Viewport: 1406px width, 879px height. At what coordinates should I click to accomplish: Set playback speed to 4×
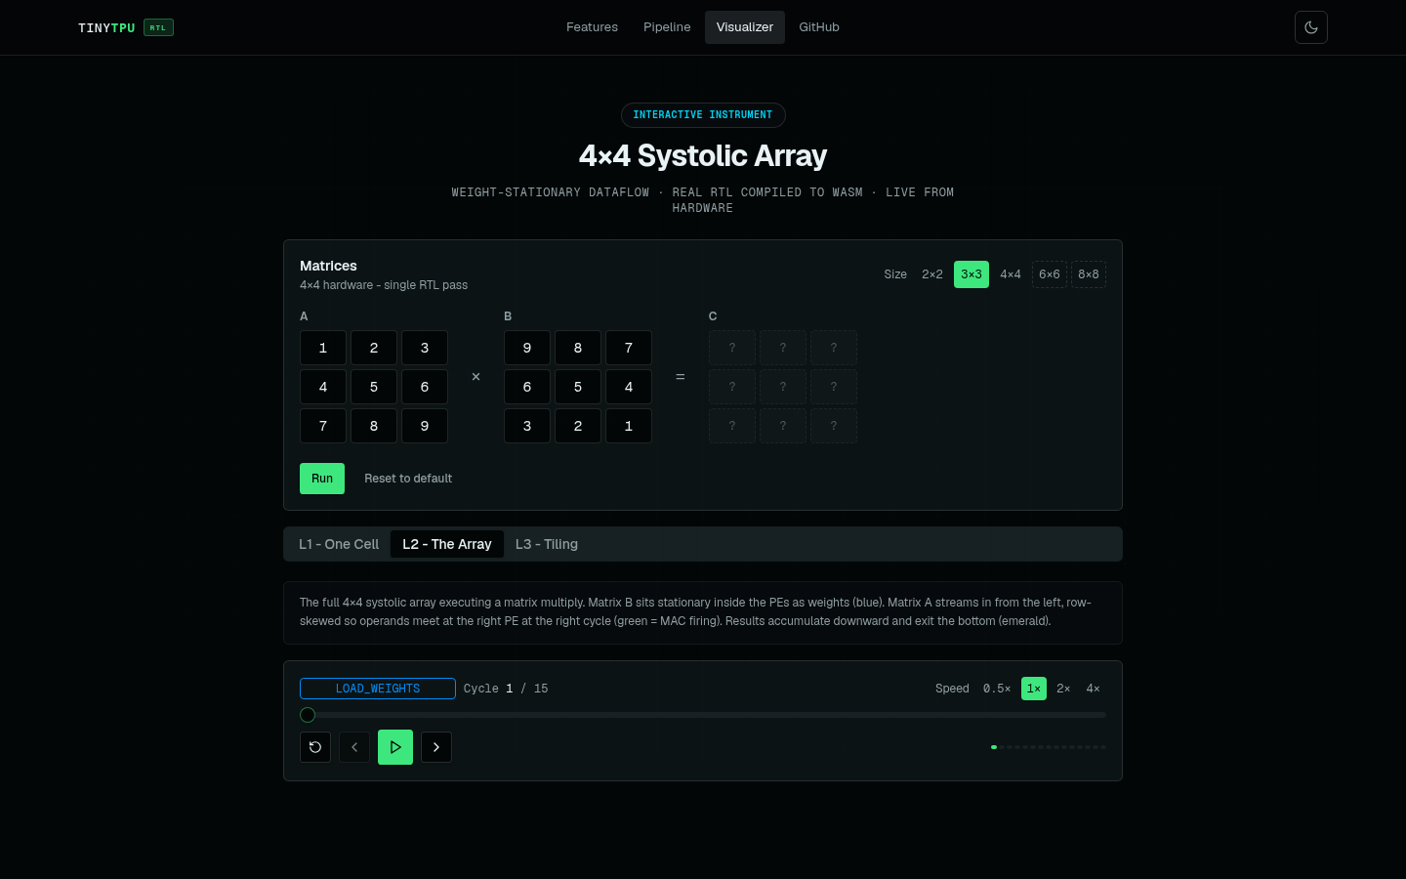(x=1094, y=689)
